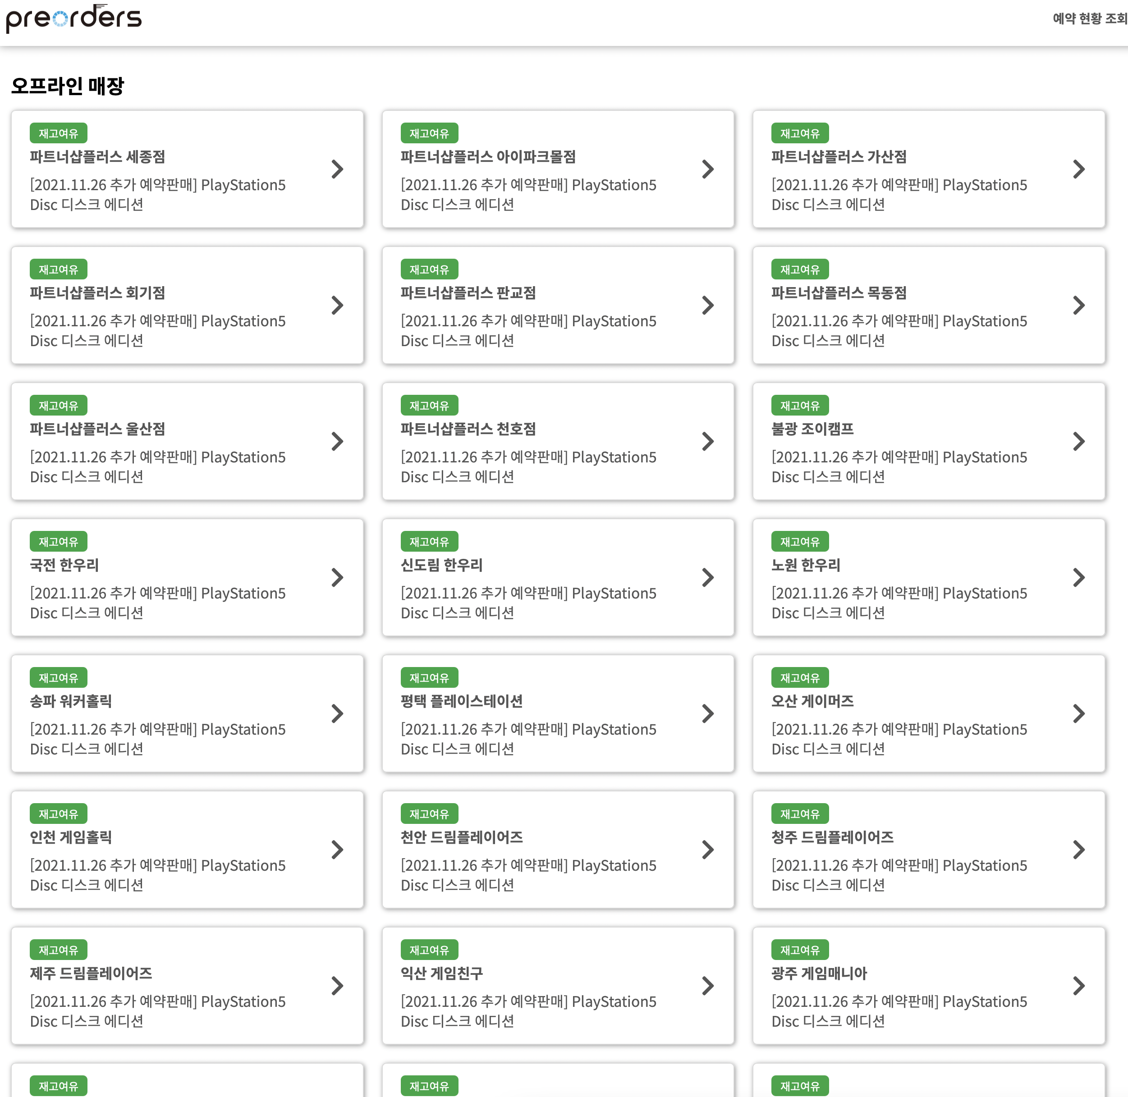Open the 파트너샵플러스 판교점 store title
1128x1097 pixels.
point(468,293)
